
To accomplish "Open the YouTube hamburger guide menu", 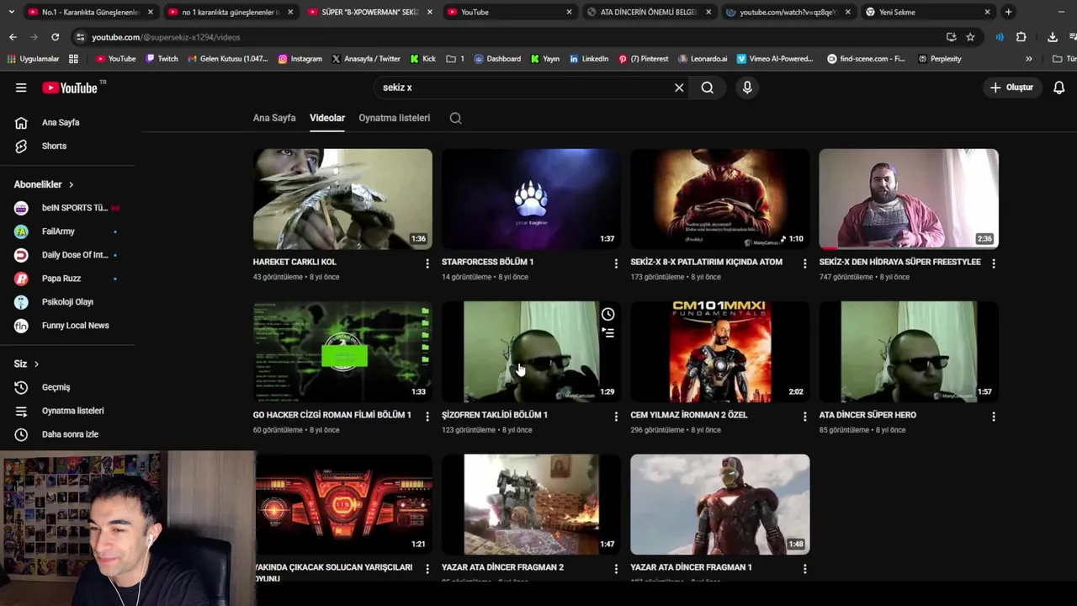I will click(21, 88).
